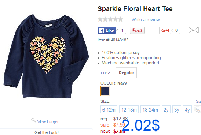Select the Navy color swatch
The height and width of the screenshot is (135, 201).
point(105,91)
